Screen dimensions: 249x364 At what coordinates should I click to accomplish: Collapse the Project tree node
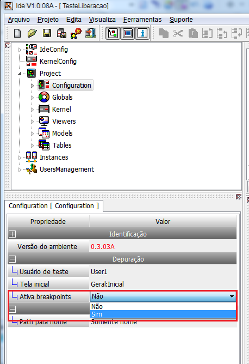coord(20,74)
